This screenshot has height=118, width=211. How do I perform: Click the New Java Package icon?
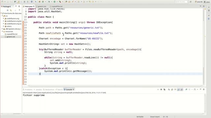(40, 2)
